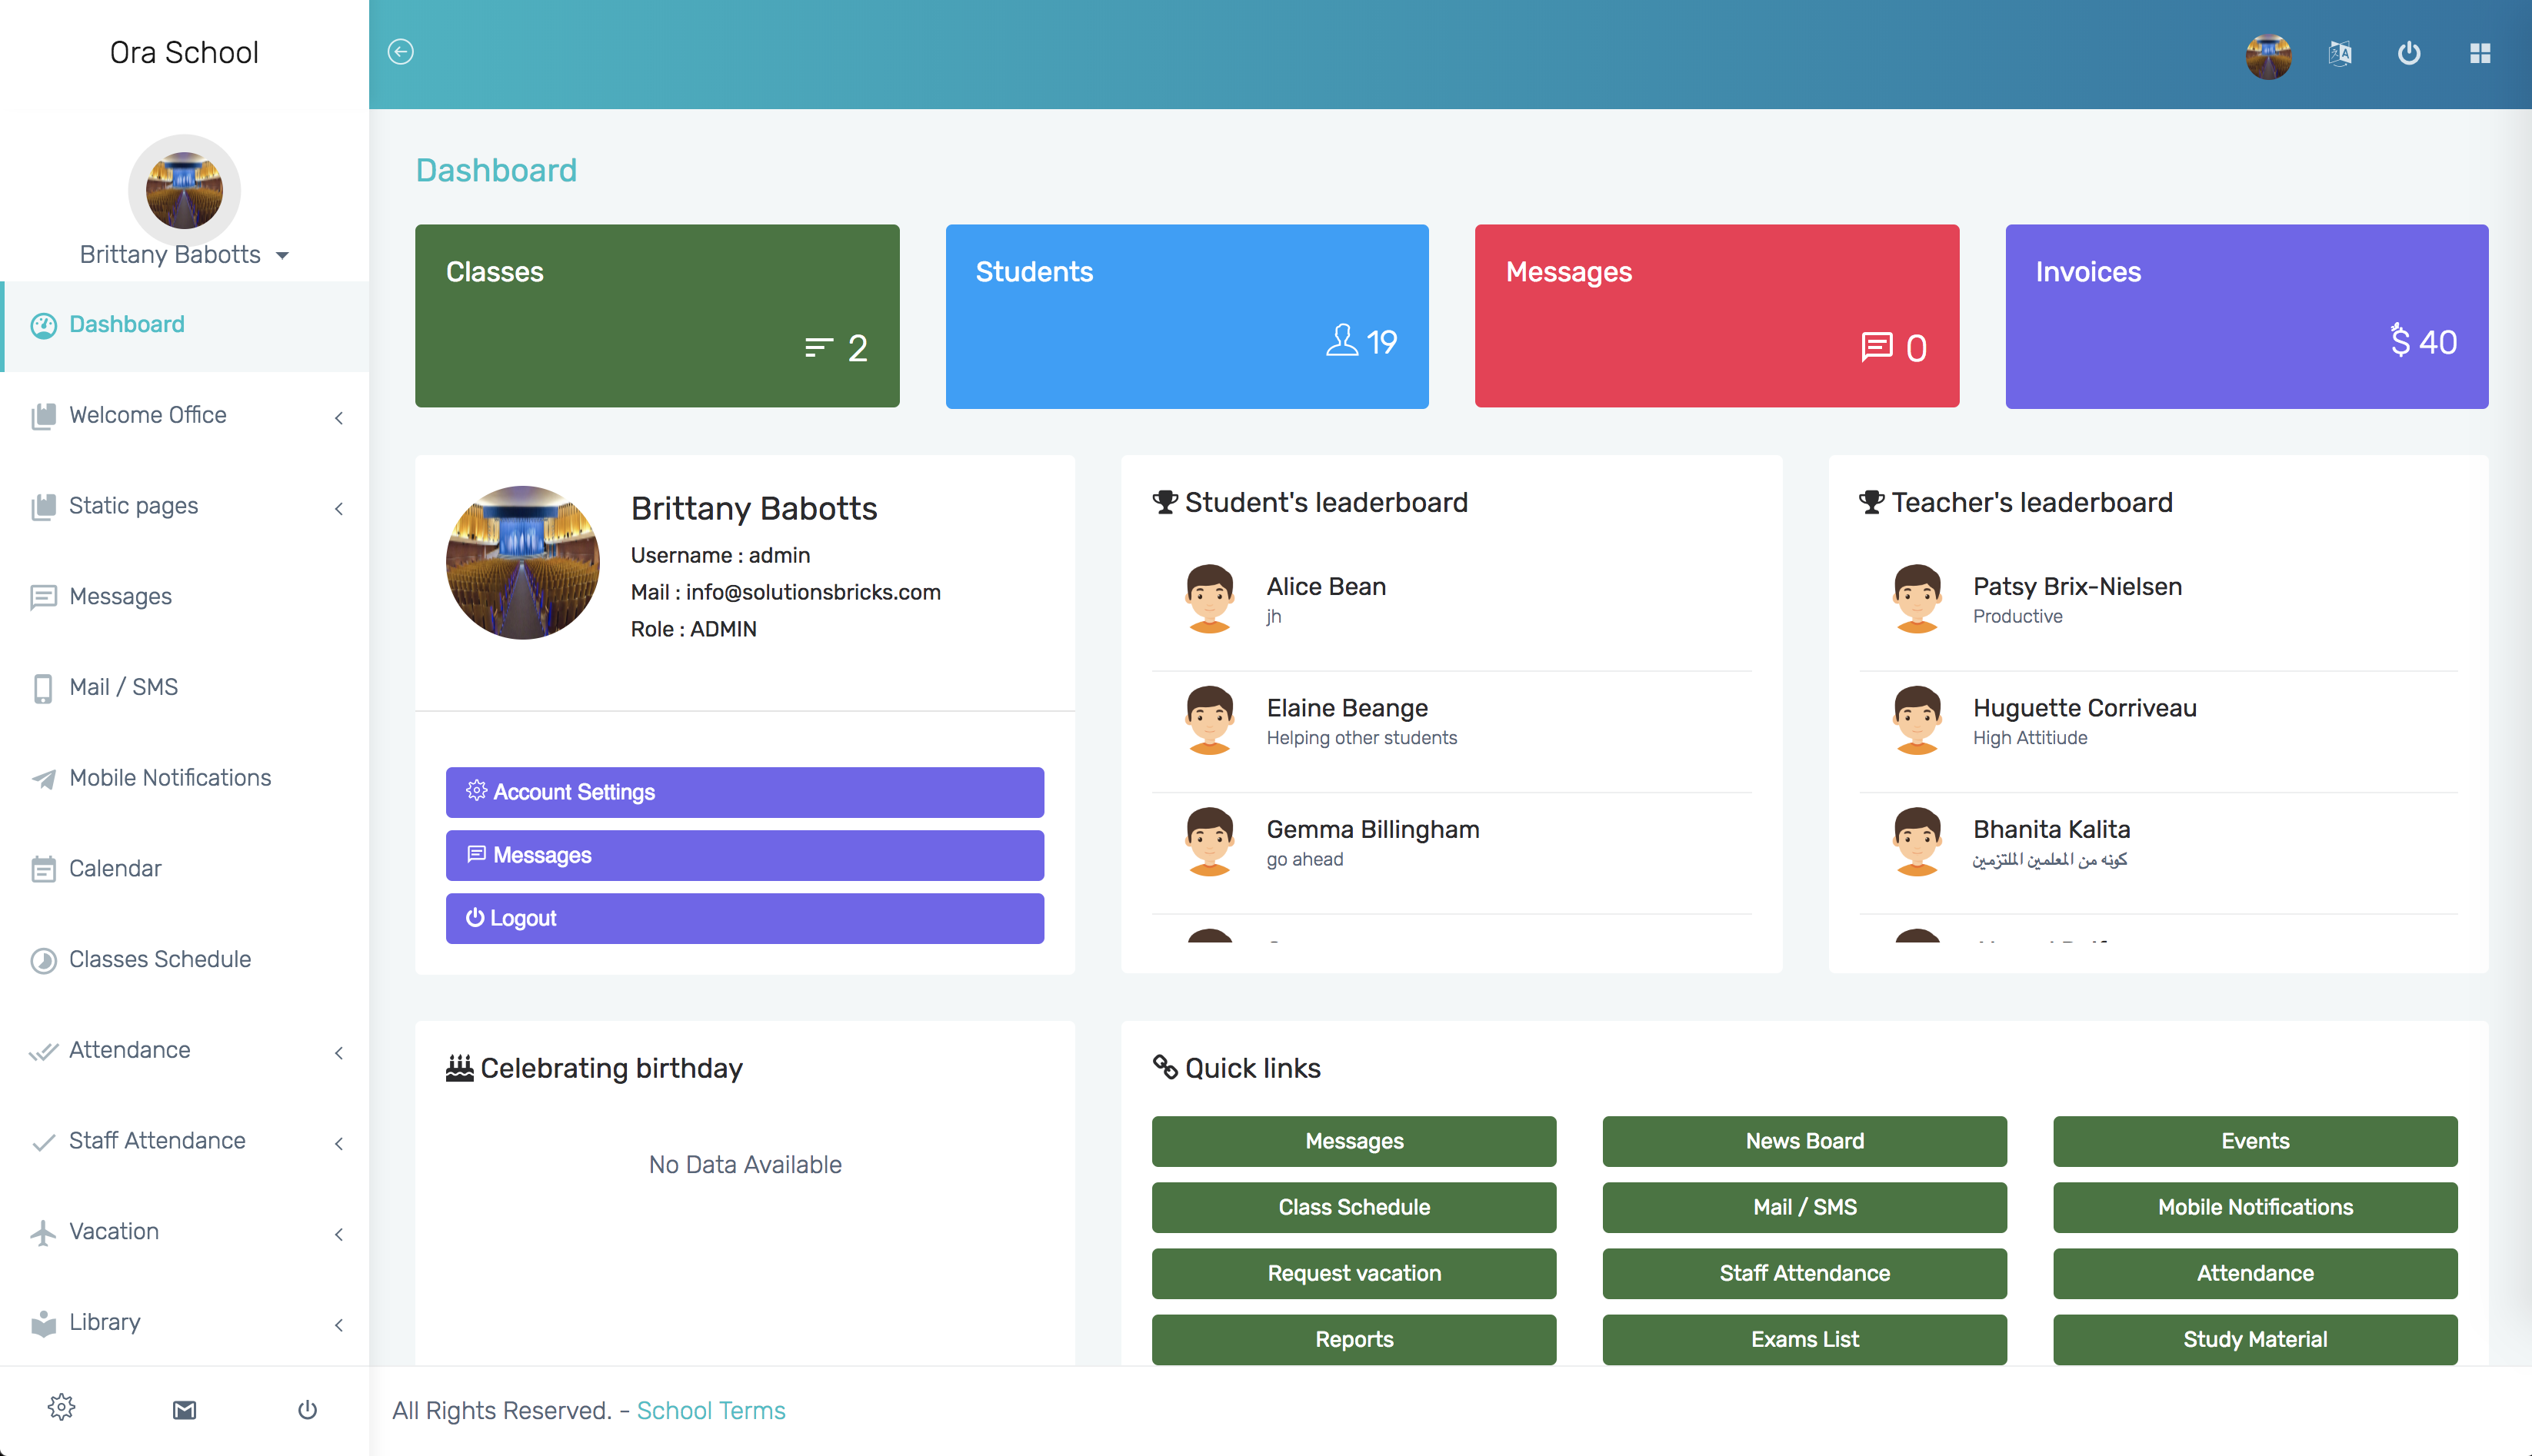The image size is (2532, 1456).
Task: Click the News Board quick link
Action: click(x=1804, y=1141)
